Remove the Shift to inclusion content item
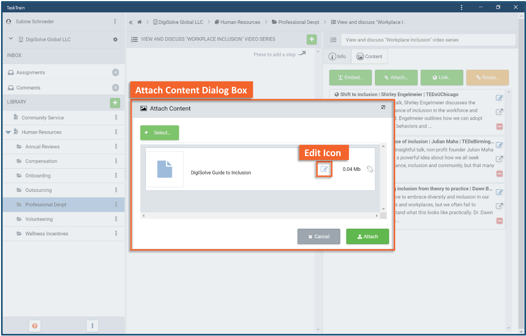 [500, 126]
